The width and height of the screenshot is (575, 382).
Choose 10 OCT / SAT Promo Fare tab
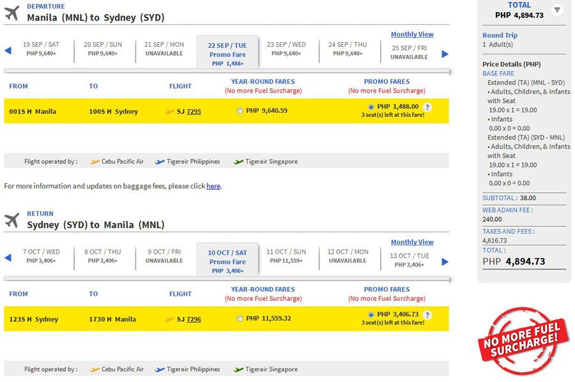pyautogui.click(x=227, y=261)
